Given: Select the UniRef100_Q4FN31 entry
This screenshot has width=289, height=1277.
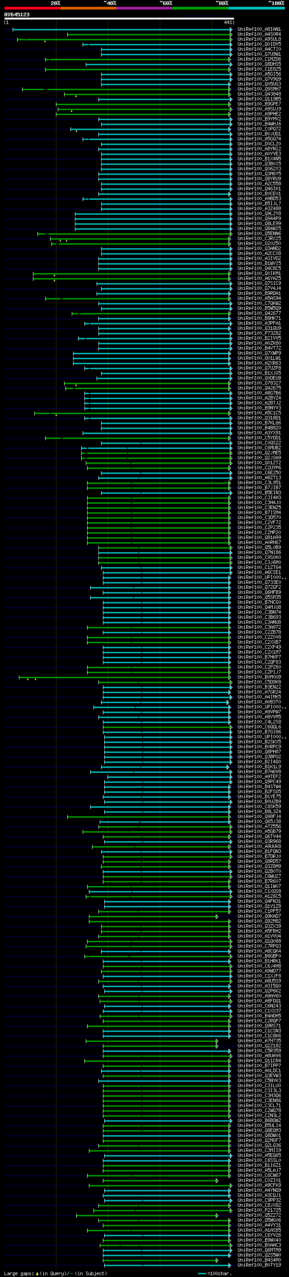Looking at the screenshot, I should [259, 901].
